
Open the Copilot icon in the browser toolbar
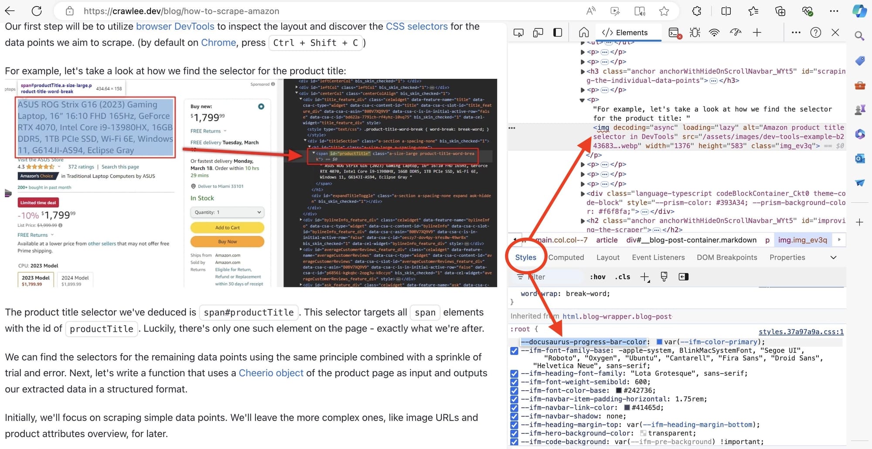pos(858,11)
